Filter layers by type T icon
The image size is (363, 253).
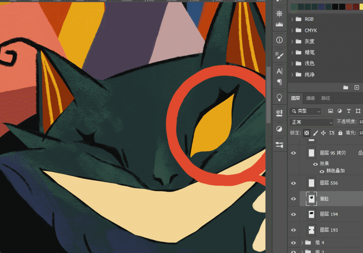[349, 111]
